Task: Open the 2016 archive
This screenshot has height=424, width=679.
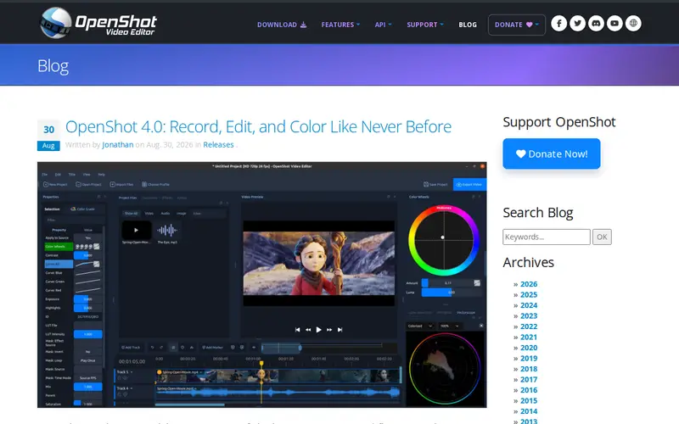Action: click(x=529, y=390)
